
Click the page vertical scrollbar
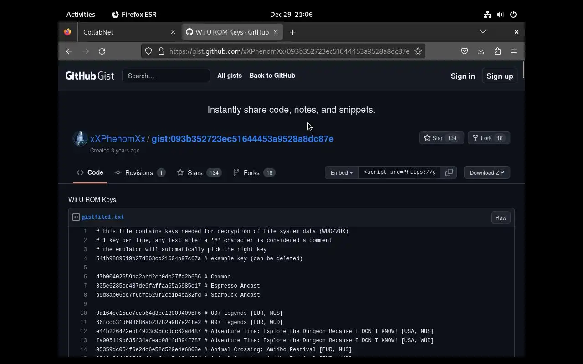[x=523, y=70]
